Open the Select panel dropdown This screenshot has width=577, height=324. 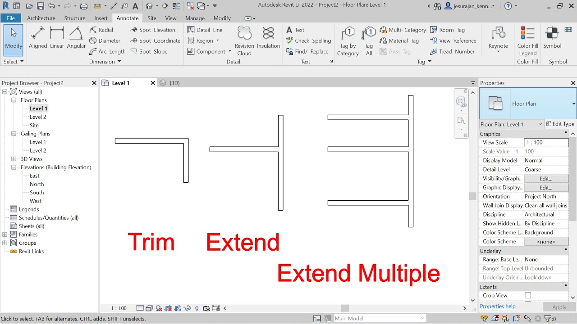click(14, 62)
